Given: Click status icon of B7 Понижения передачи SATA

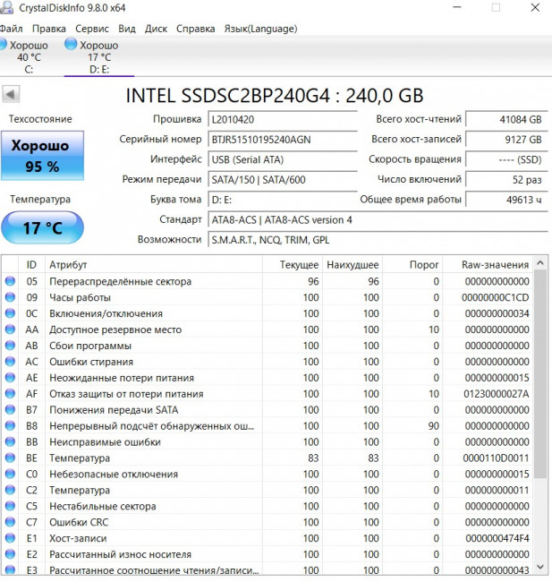Looking at the screenshot, I should click(x=10, y=409).
